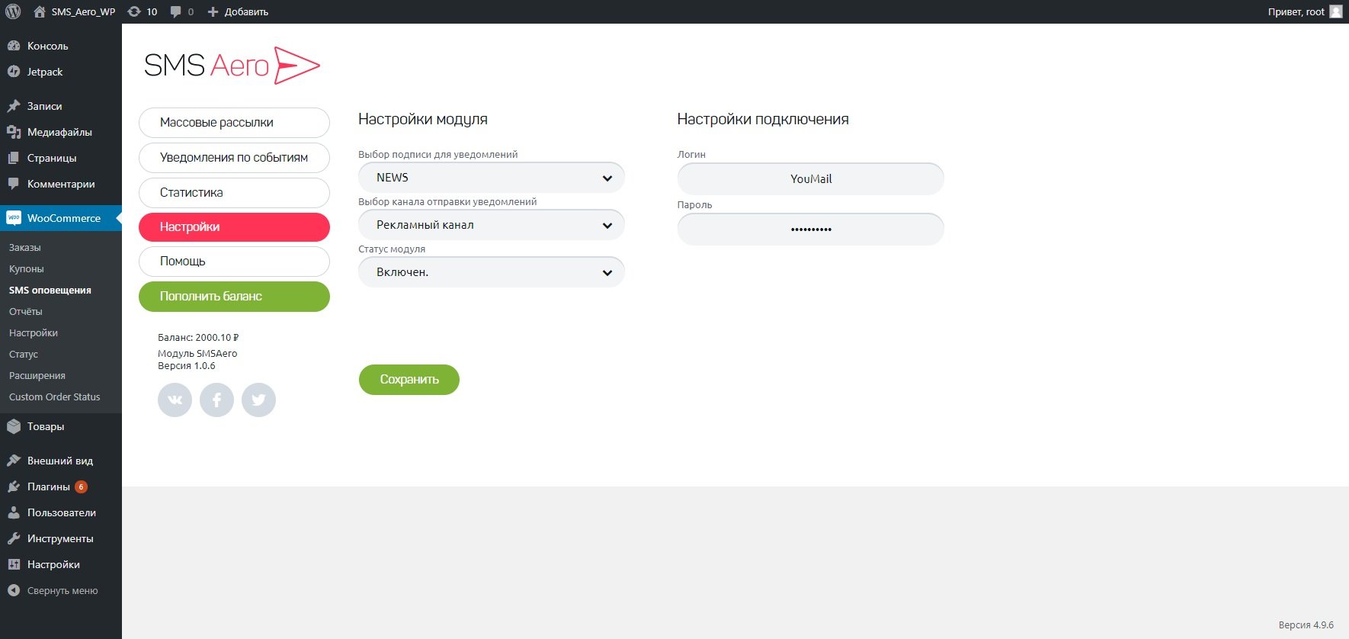1349x639 pixels.
Task: Open the Jetpack menu item
Action: [x=61, y=72]
